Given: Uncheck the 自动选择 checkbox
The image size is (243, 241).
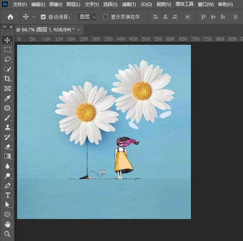Looking at the screenshot, I should [x=43, y=17].
